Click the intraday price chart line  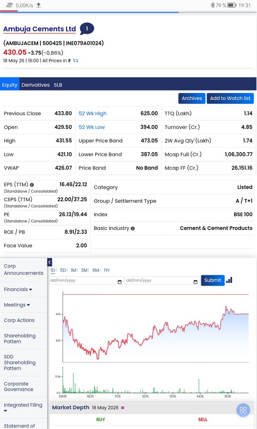(156, 332)
